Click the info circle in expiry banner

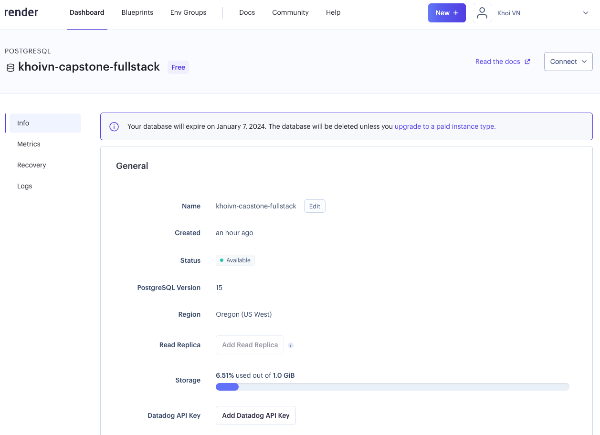[114, 126]
